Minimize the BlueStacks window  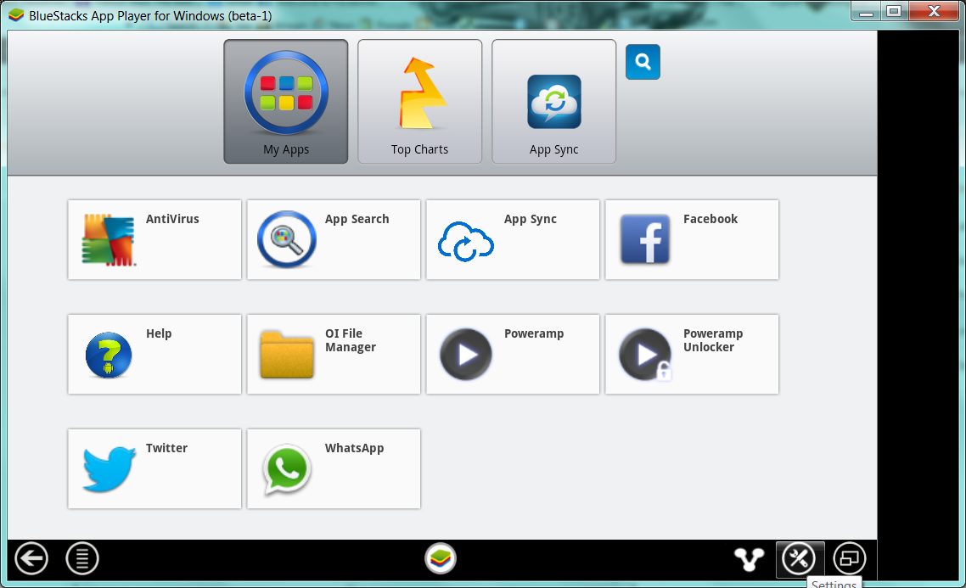tap(866, 11)
